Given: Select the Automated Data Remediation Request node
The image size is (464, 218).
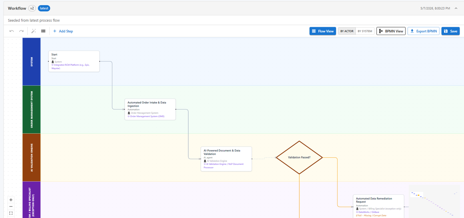Looking at the screenshot, I should (378, 207).
